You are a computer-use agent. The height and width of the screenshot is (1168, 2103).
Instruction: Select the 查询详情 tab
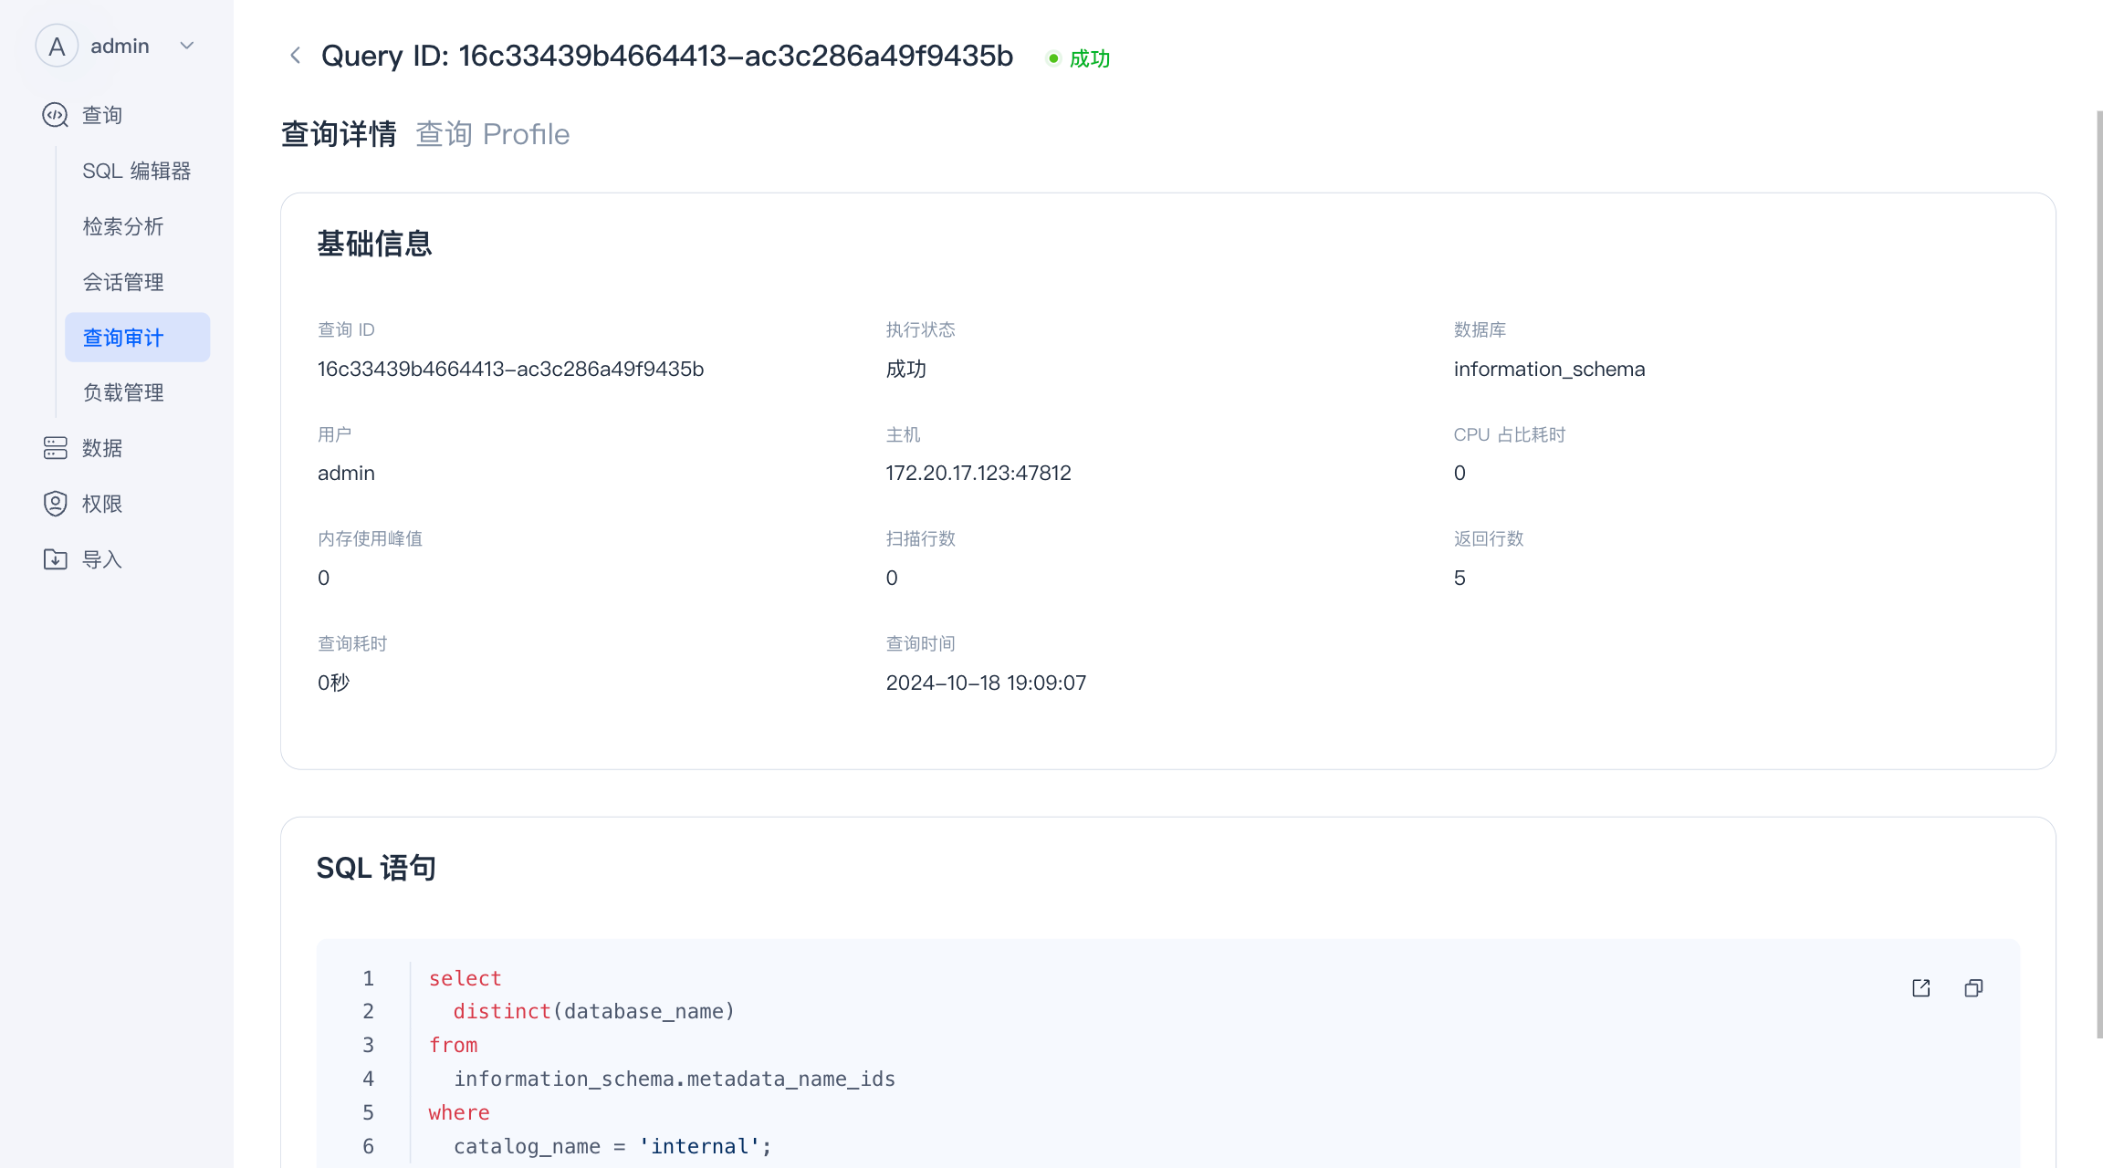[339, 134]
